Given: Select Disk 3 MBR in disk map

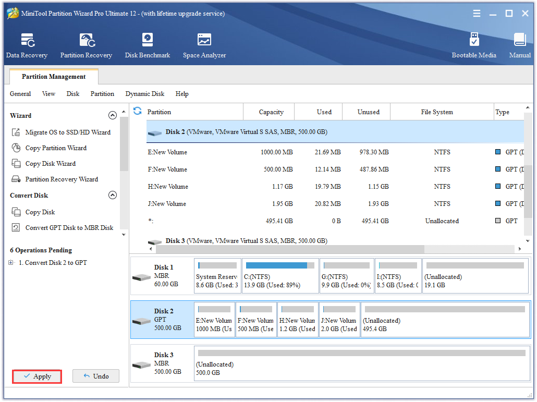Looking at the screenshot, I should point(162,363).
